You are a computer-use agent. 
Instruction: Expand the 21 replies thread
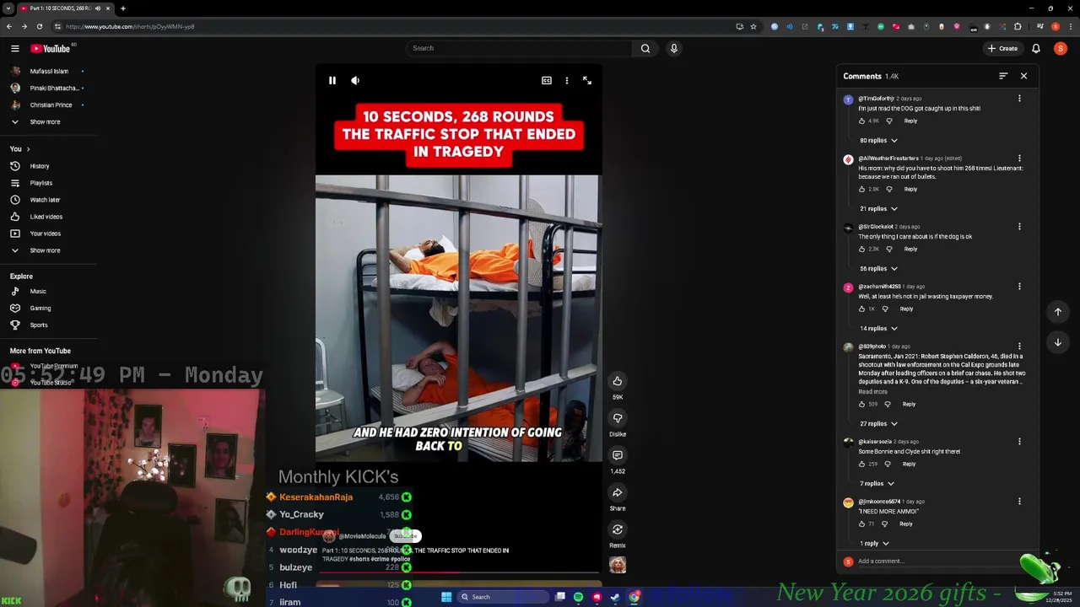(x=878, y=209)
